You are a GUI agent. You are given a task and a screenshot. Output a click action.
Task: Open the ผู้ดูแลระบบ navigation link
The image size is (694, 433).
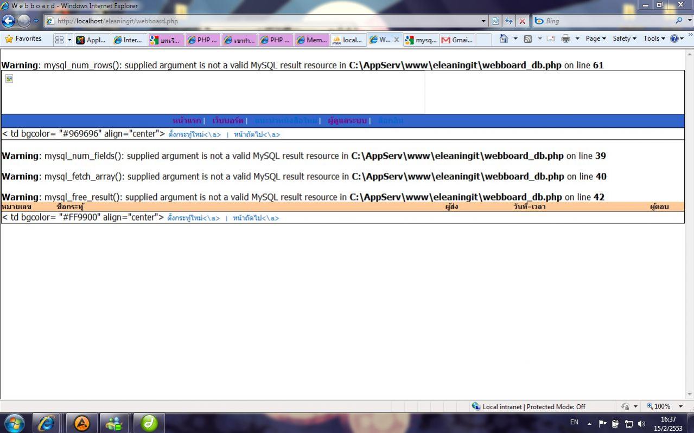tap(347, 120)
